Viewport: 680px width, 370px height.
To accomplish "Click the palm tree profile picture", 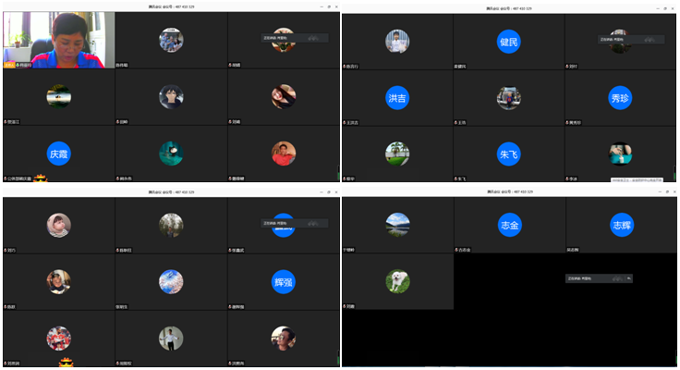I will click(397, 154).
